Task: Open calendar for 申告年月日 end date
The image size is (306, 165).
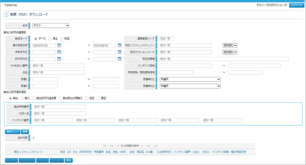Action: coord(120,52)
